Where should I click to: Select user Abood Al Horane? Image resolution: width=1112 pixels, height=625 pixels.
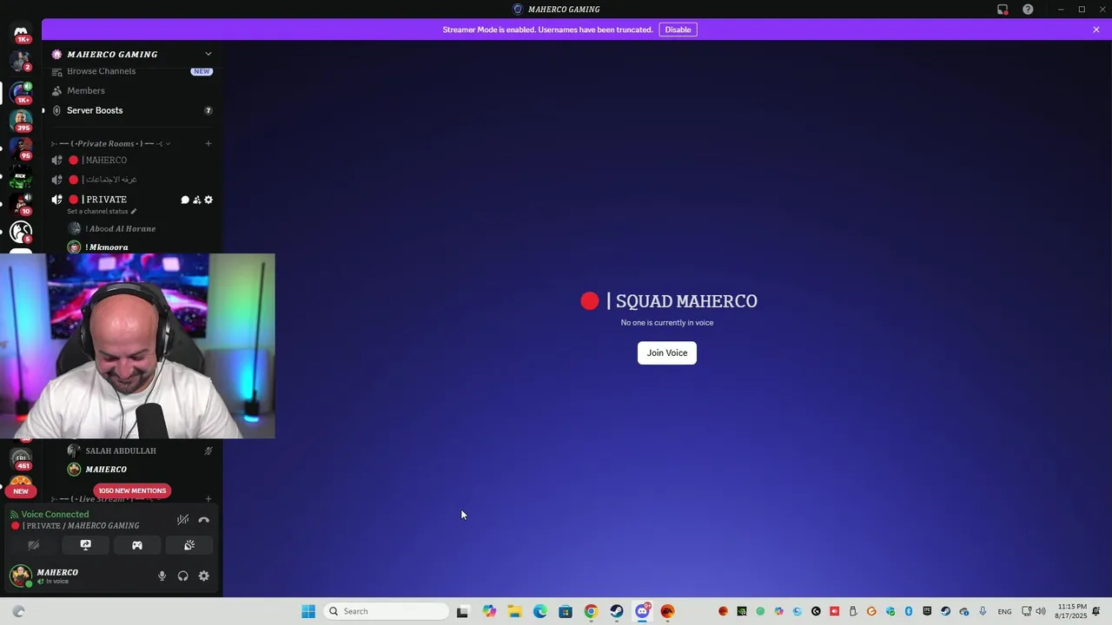tap(121, 228)
